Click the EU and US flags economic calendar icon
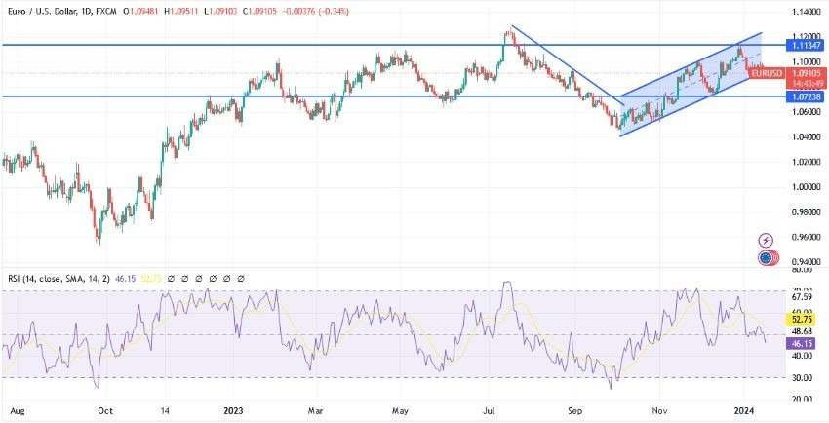Screen dimensions: 829x423 (x=768, y=257)
